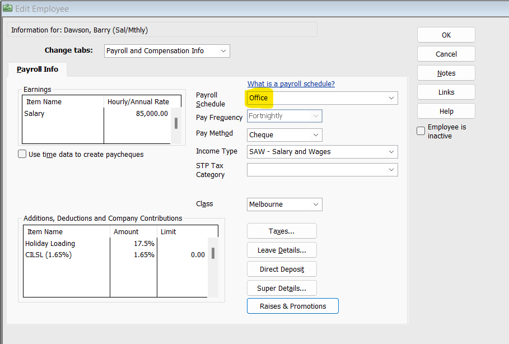This screenshot has height=344, width=509.
Task: Click the Direct Deposit button
Action: tap(282, 269)
